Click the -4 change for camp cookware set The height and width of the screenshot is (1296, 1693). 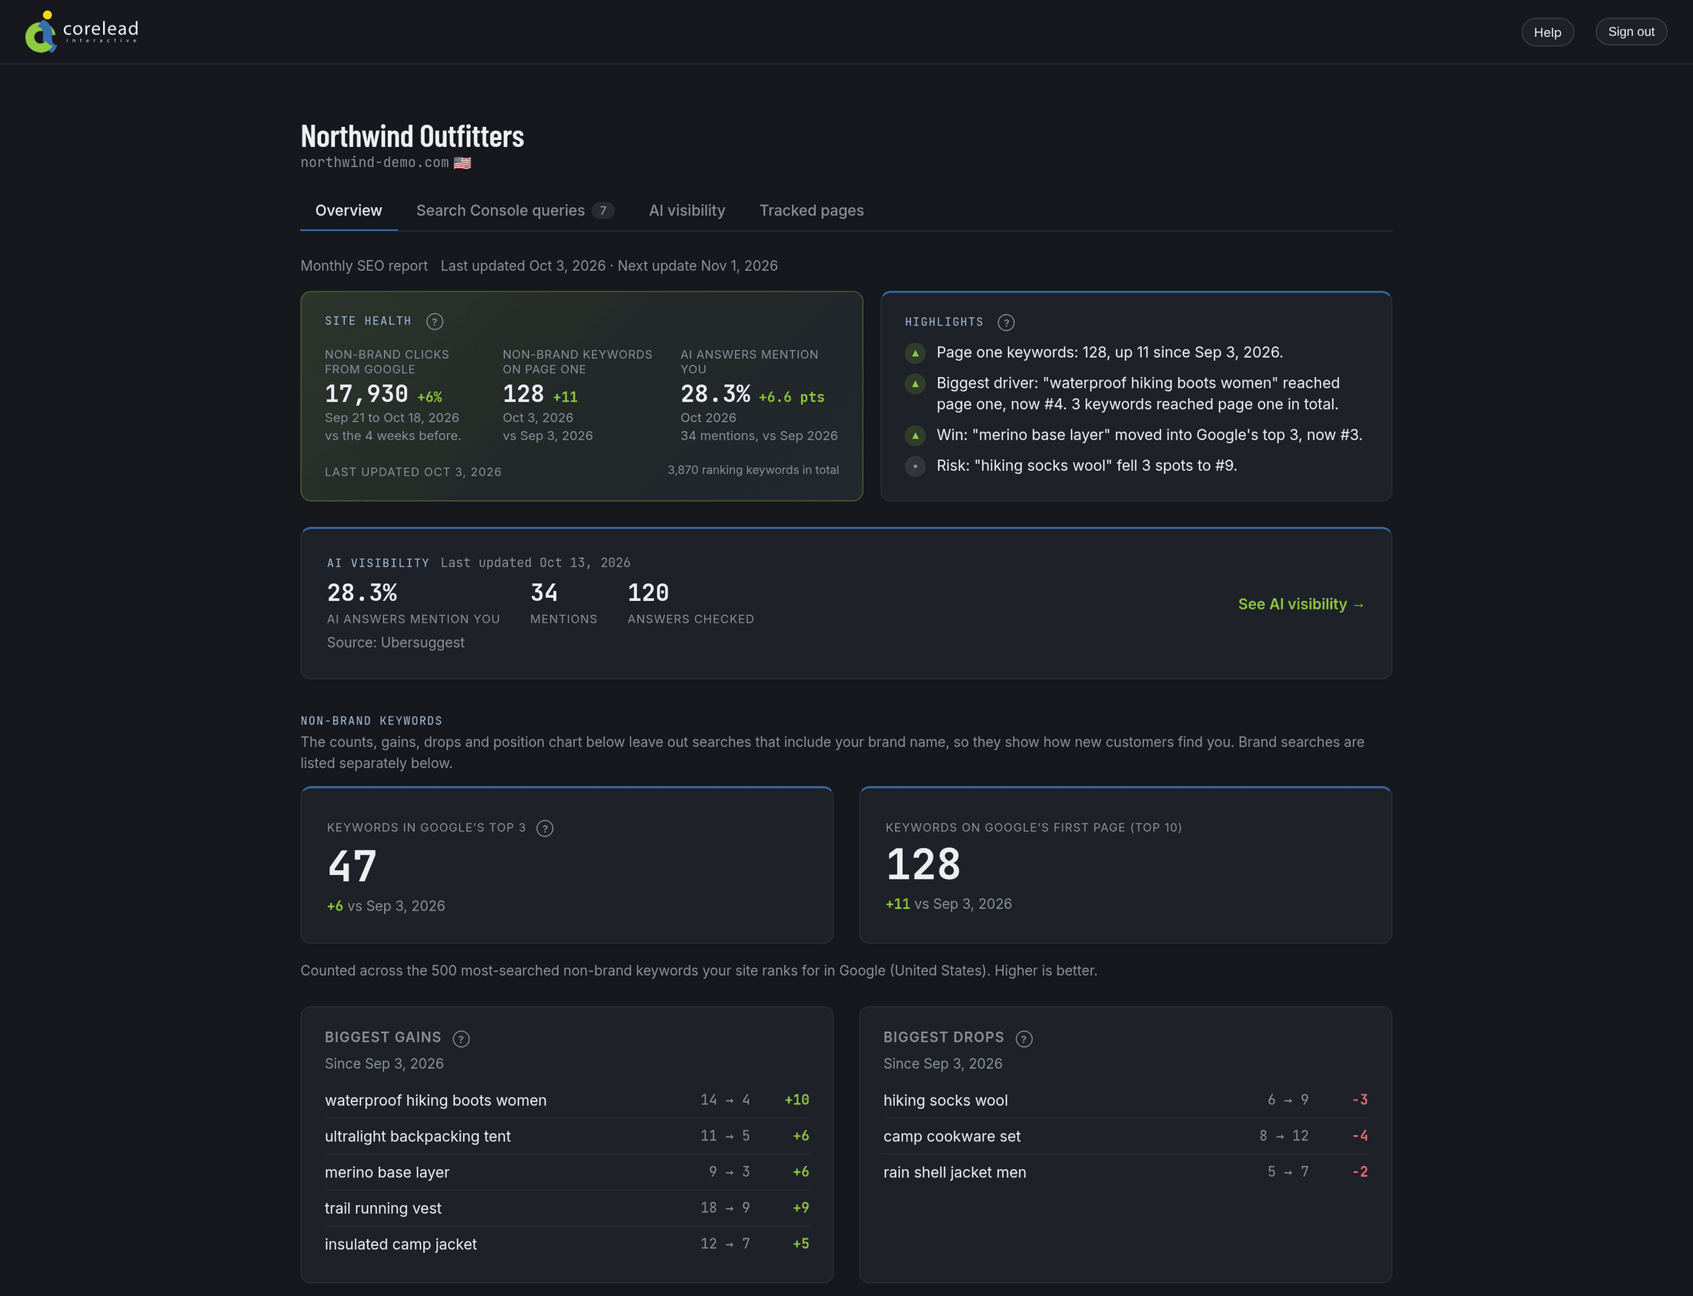coord(1360,1137)
